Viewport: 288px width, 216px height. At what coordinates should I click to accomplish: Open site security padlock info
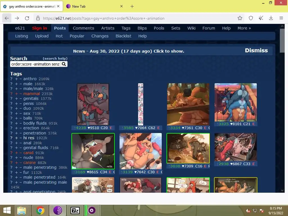coord(38,18)
